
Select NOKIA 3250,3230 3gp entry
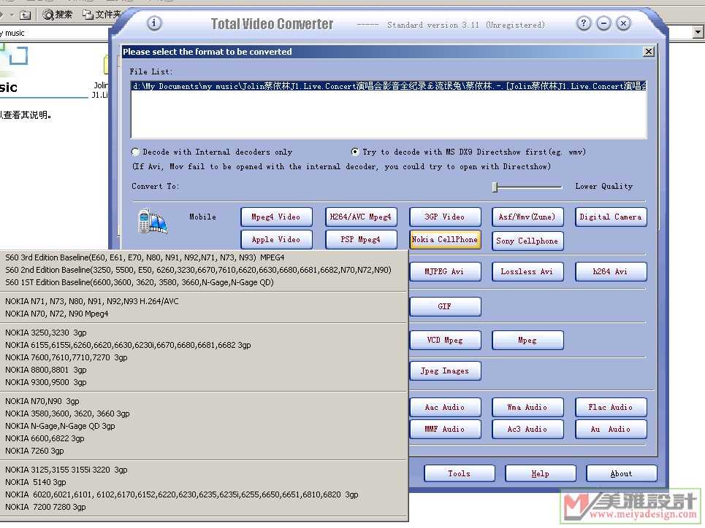tap(204, 333)
